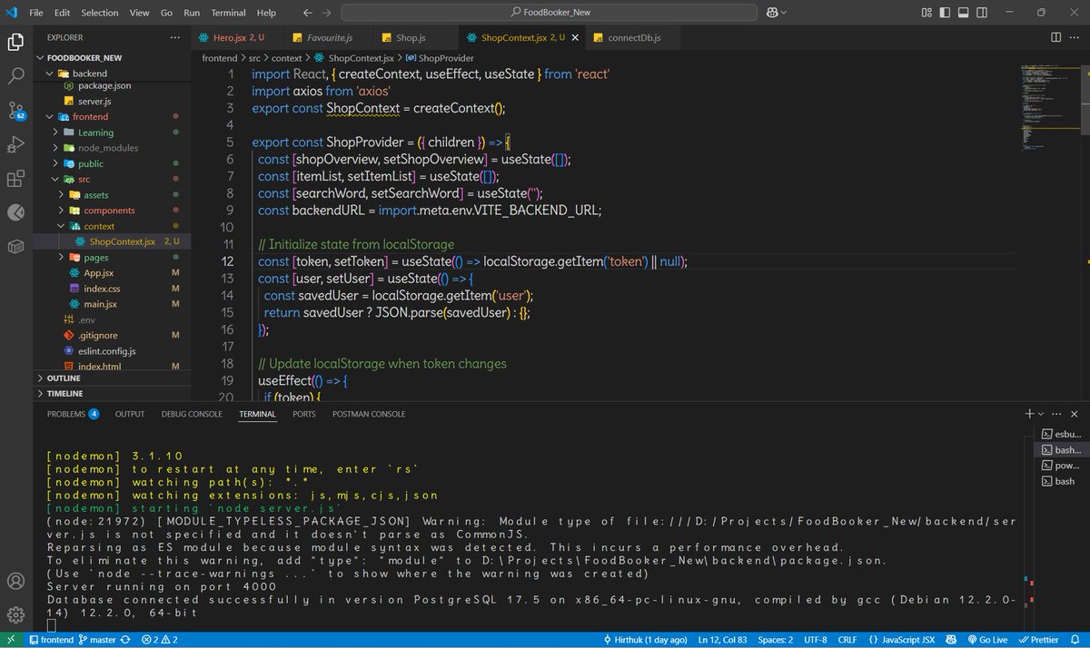The image size is (1090, 648).
Task: Open the Selection menu
Action: [99, 13]
